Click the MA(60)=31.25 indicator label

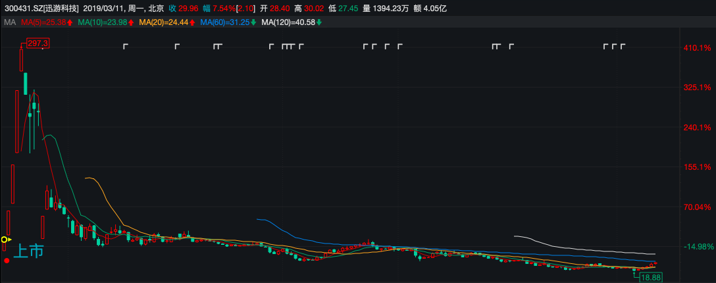click(x=226, y=22)
